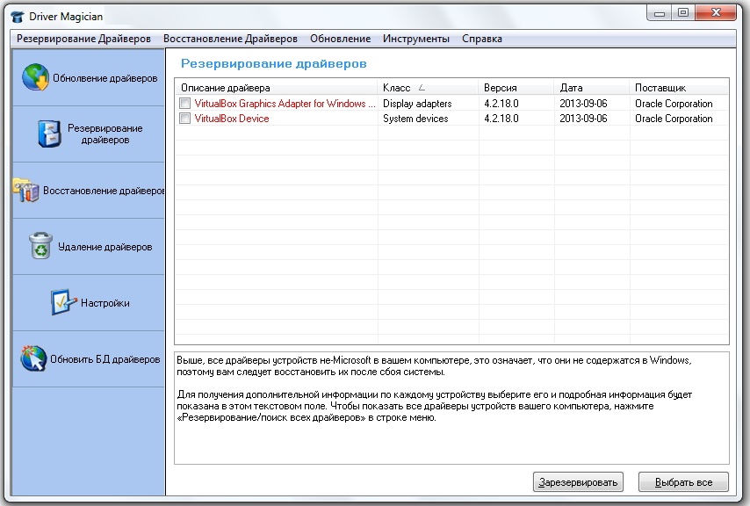Click the Резервирование драйверов sidebar icon
The width and height of the screenshot is (750, 506).
[49, 134]
